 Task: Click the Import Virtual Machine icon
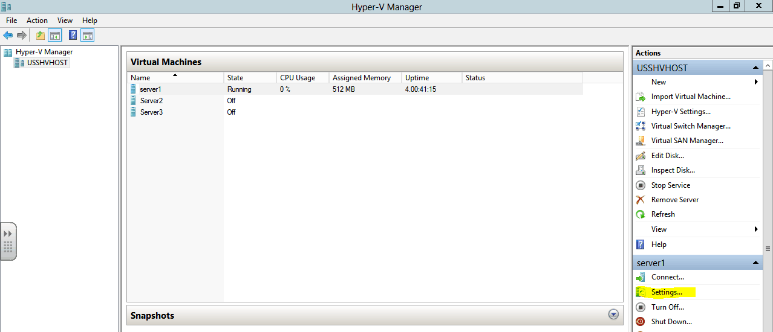tap(641, 97)
